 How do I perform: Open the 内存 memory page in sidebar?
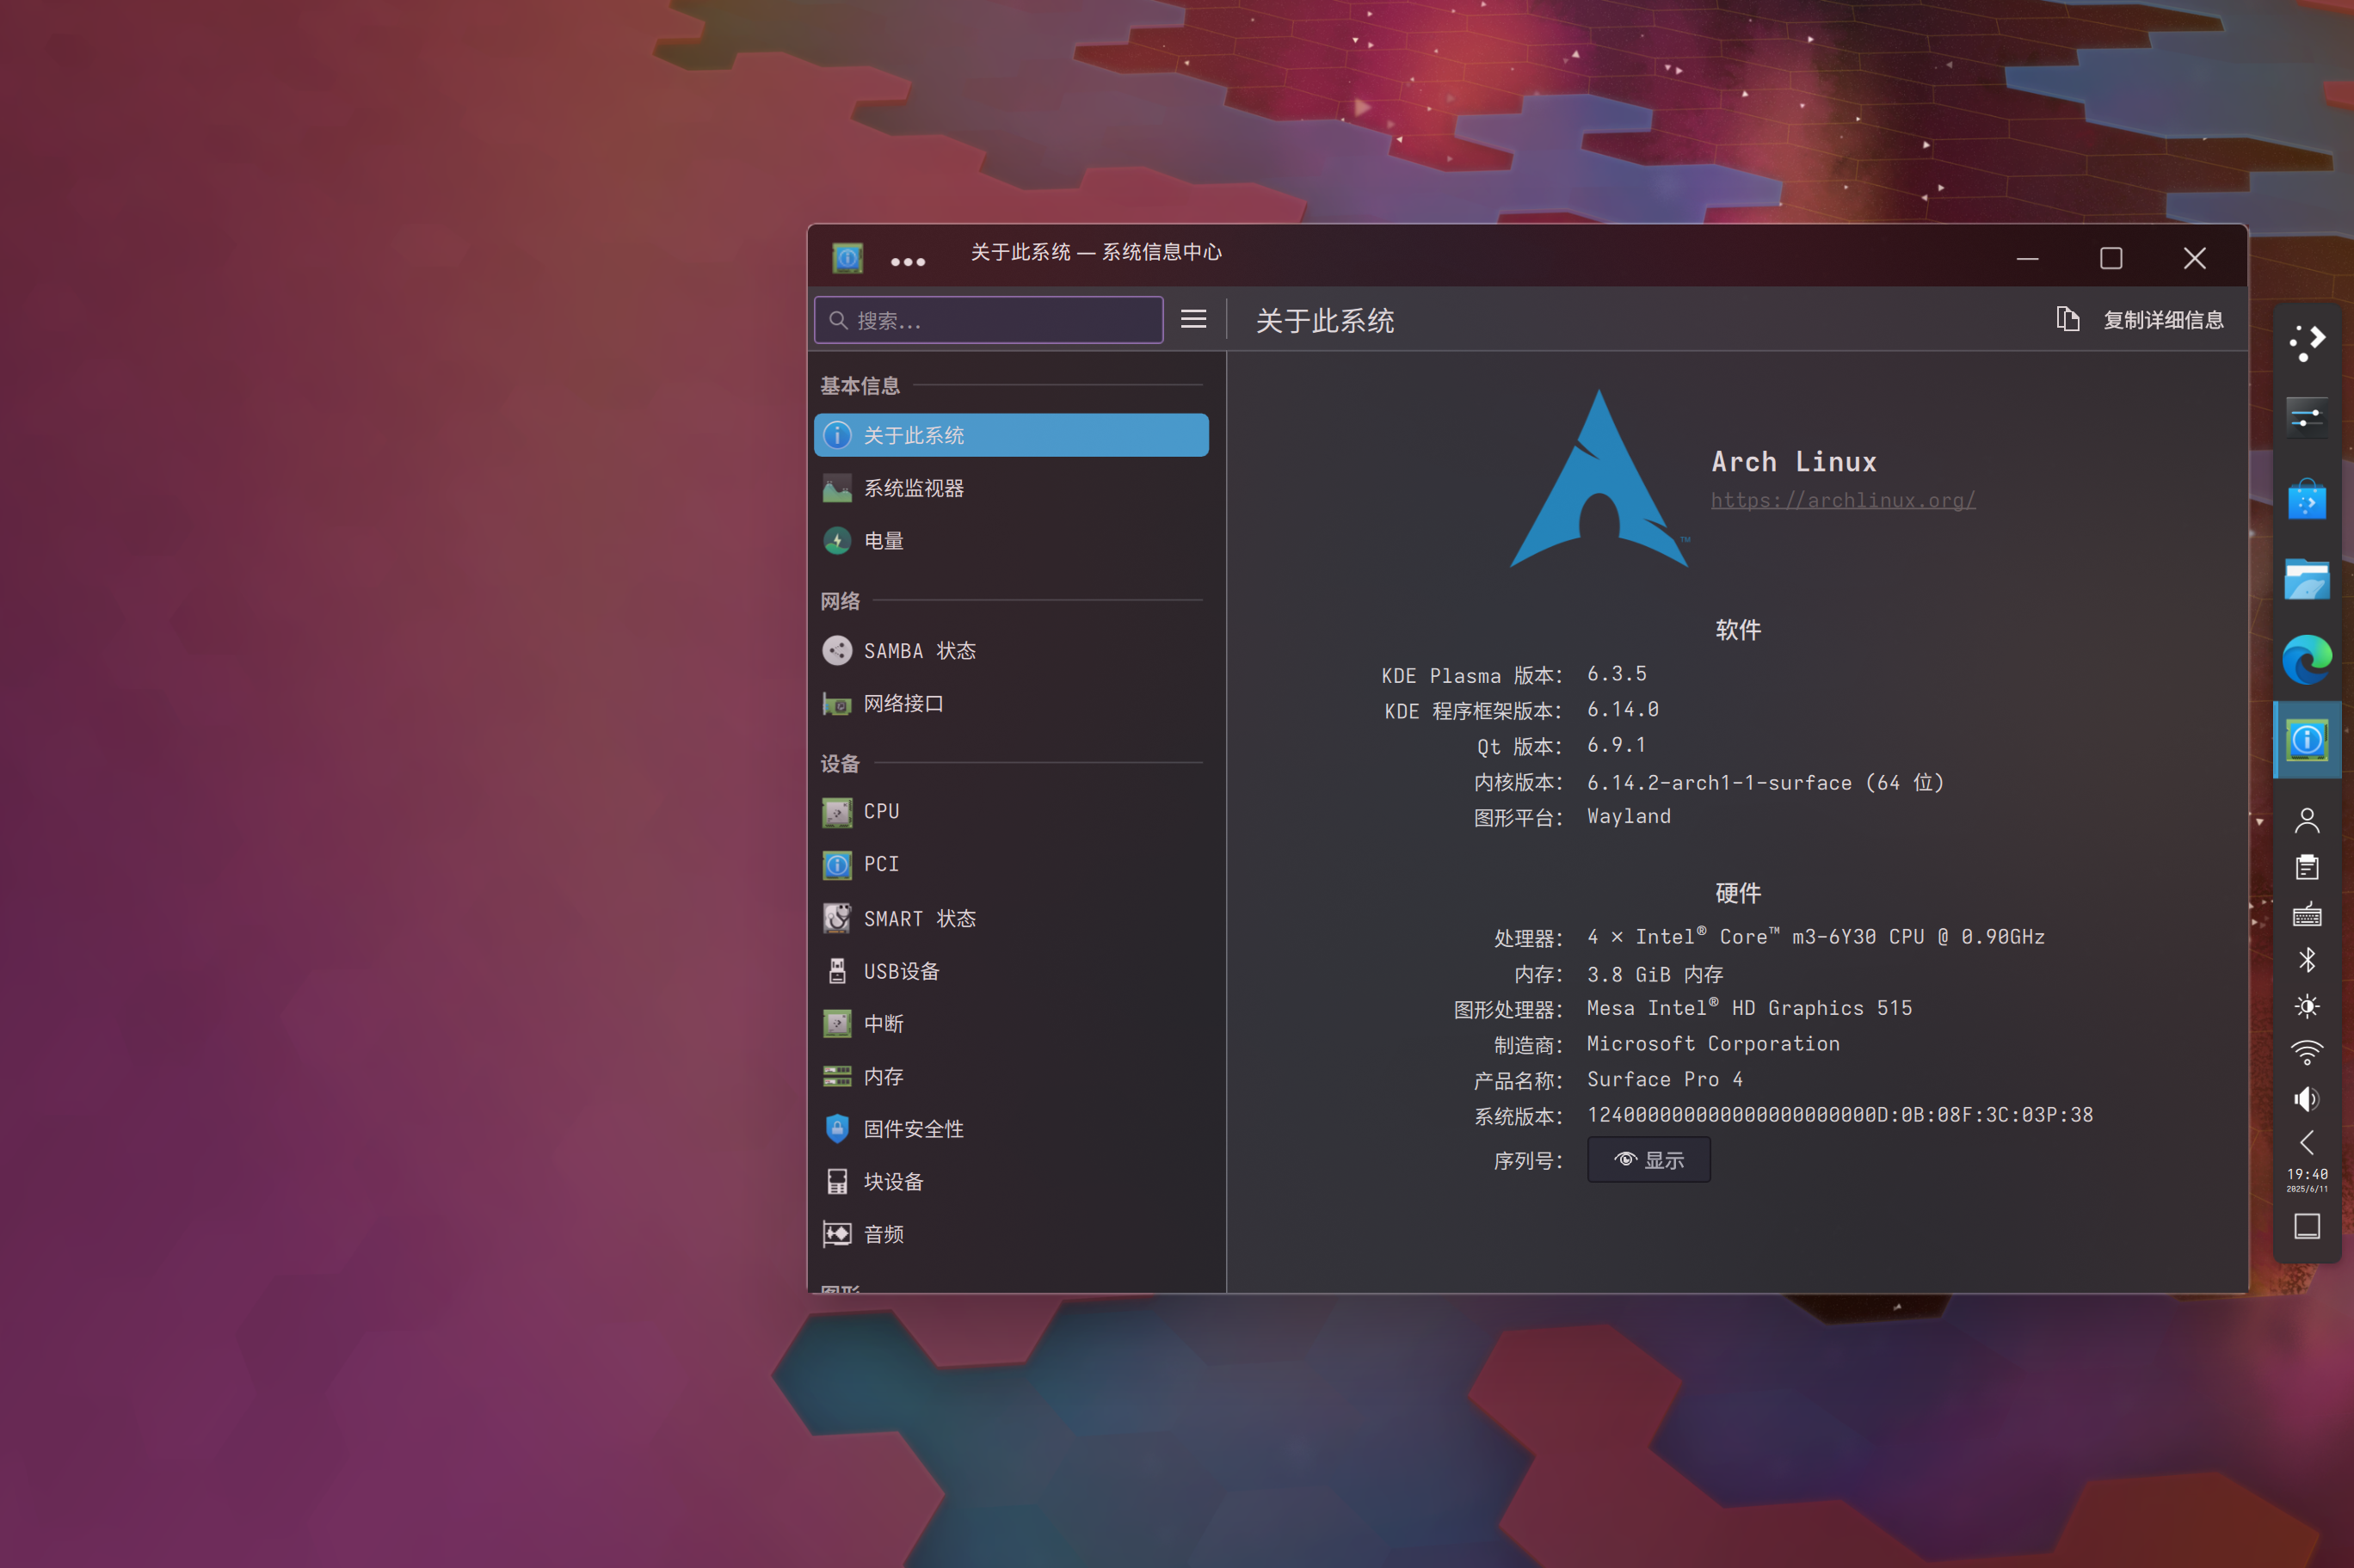(x=1010, y=1076)
